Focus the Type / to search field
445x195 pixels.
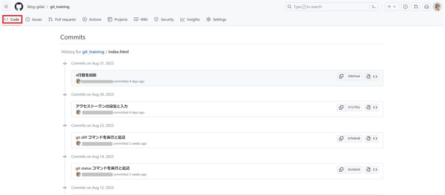coord(326,7)
